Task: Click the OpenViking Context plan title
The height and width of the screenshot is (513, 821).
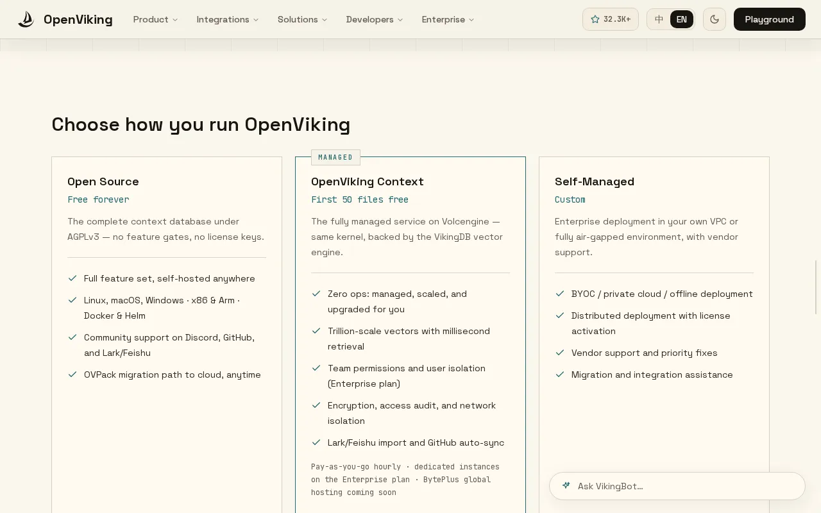Action: point(368,181)
